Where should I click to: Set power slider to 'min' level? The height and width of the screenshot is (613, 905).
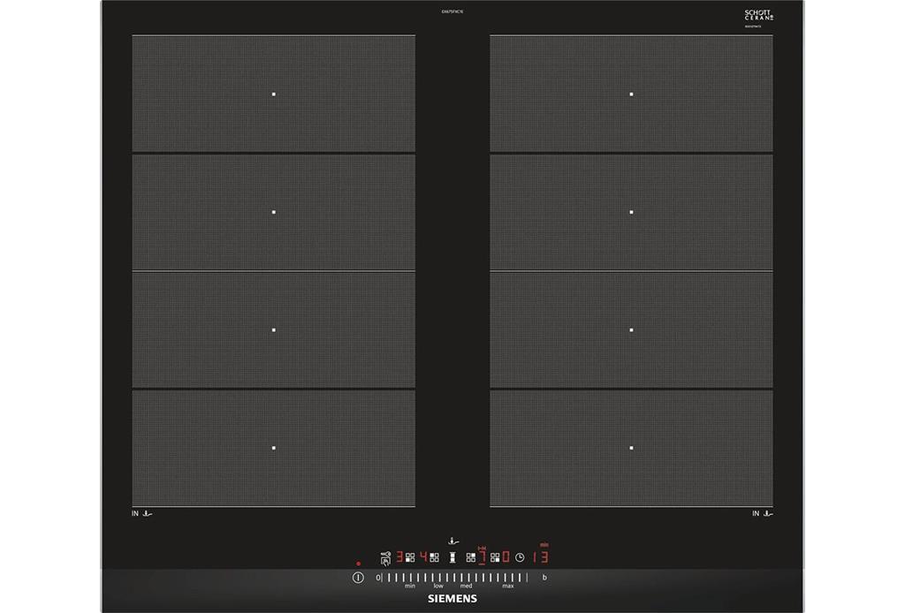click(x=410, y=586)
